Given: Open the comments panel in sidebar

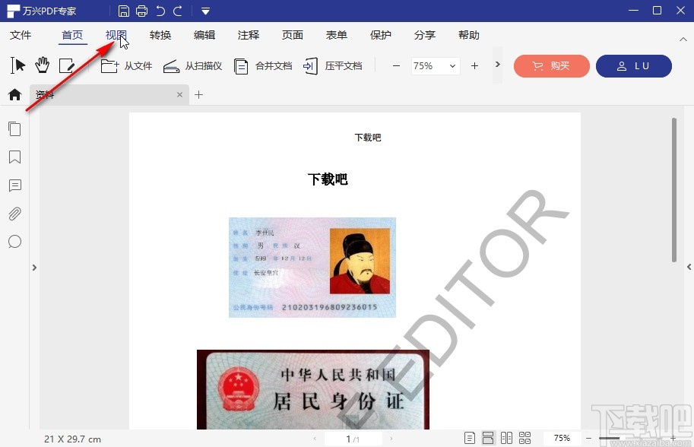Looking at the screenshot, I should coord(14,185).
